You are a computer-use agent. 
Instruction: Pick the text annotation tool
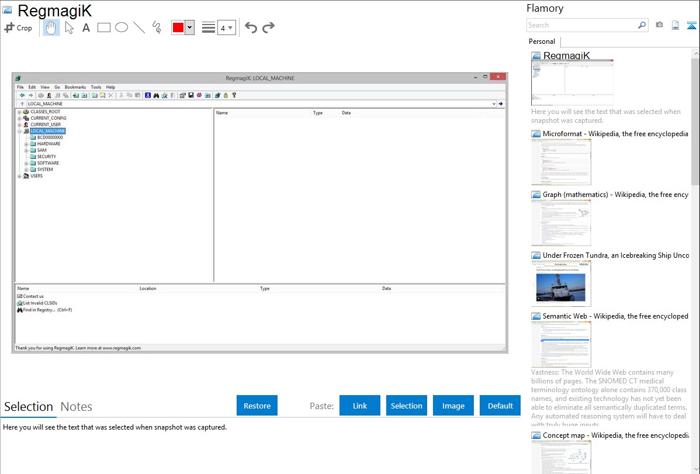[x=86, y=27]
